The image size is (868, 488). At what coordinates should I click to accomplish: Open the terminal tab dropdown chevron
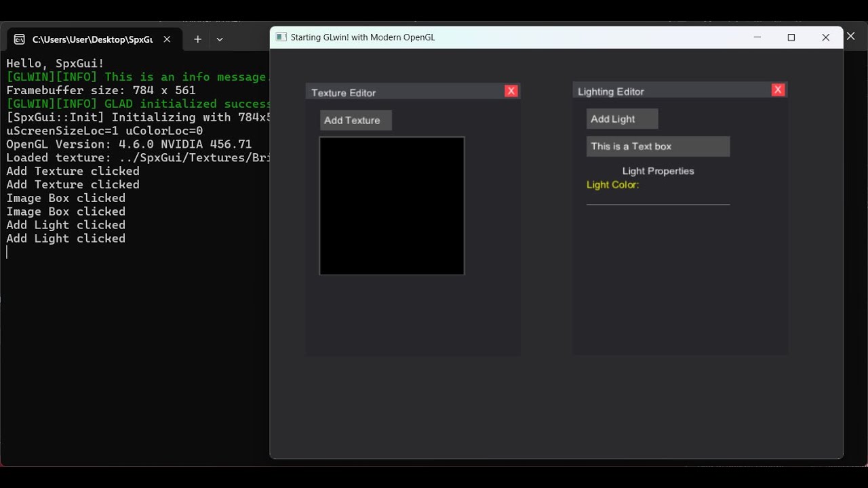pyautogui.click(x=220, y=39)
